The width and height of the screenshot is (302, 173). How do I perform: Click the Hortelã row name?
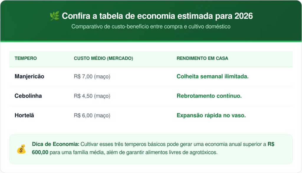pos(24,115)
